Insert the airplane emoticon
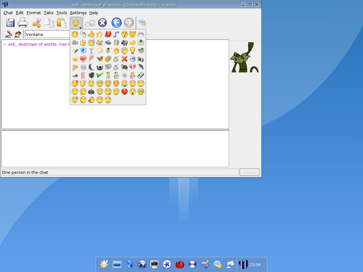The width and height of the screenshot is (363, 272). pyautogui.click(x=100, y=42)
